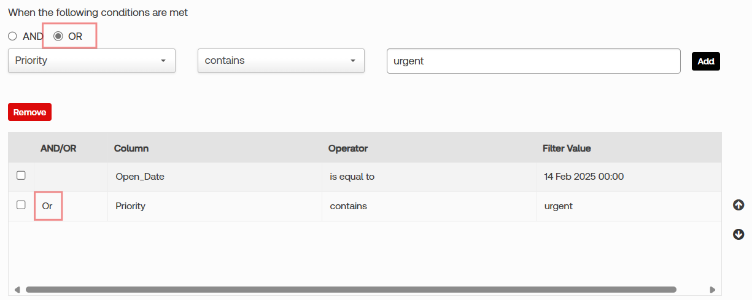Check the Priority row checkbox
Image resolution: width=752 pixels, height=300 pixels.
tap(21, 205)
